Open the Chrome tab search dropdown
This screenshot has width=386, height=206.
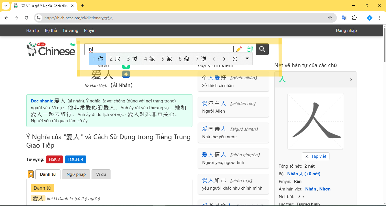click(x=5, y=6)
